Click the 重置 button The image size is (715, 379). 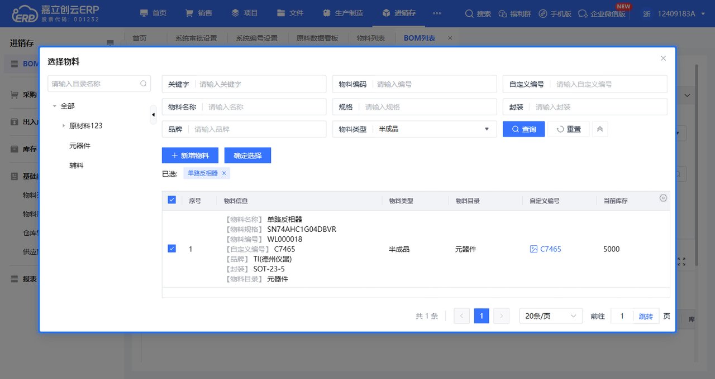568,129
